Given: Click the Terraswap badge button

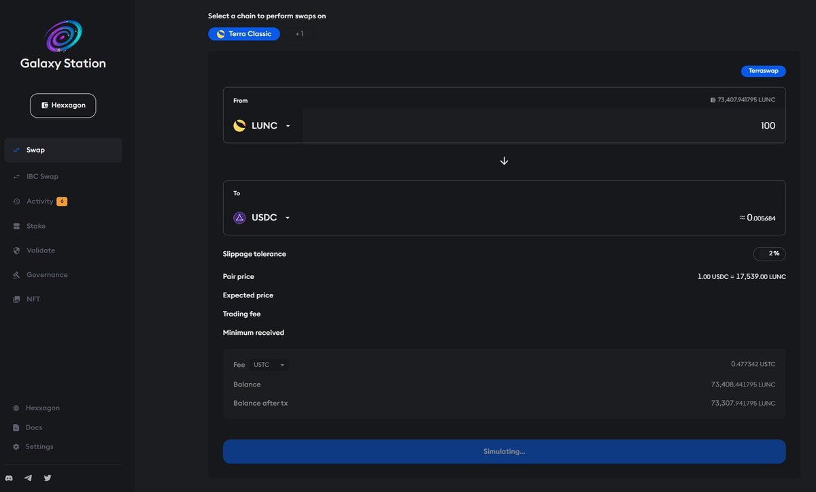Looking at the screenshot, I should click(763, 71).
